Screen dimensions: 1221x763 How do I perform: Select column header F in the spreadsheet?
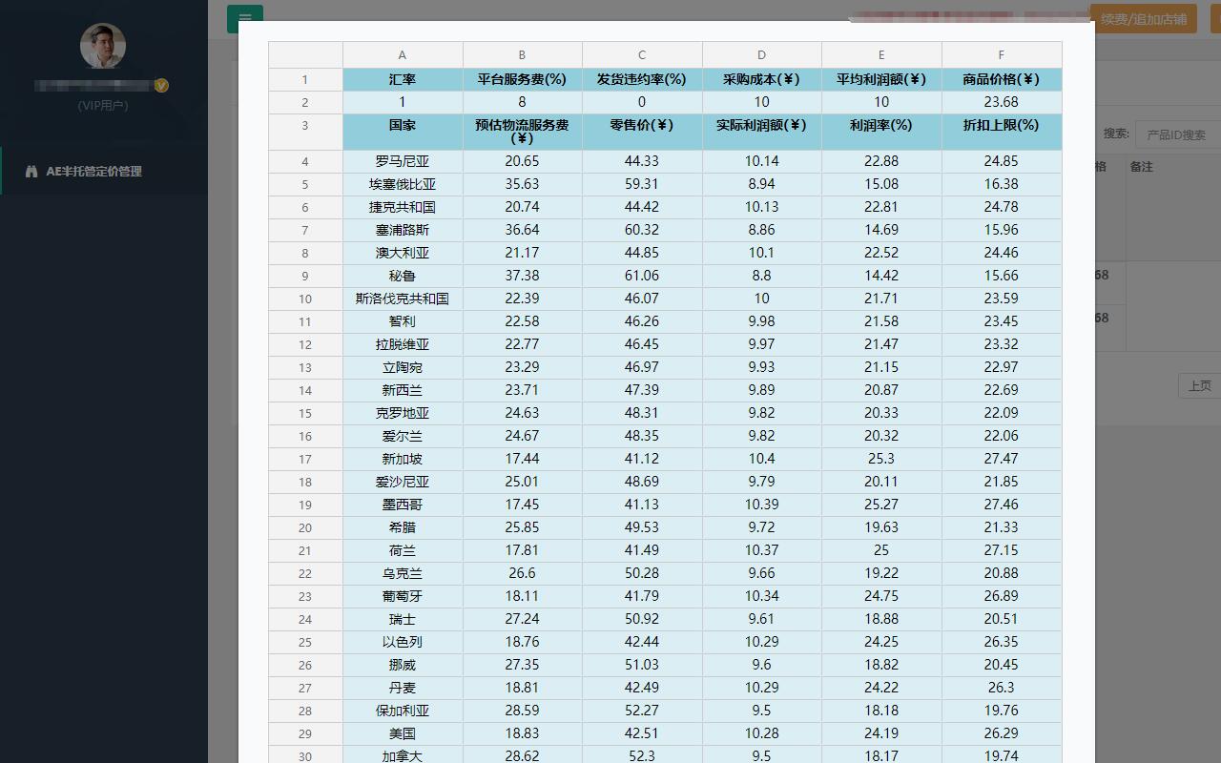pyautogui.click(x=1002, y=54)
